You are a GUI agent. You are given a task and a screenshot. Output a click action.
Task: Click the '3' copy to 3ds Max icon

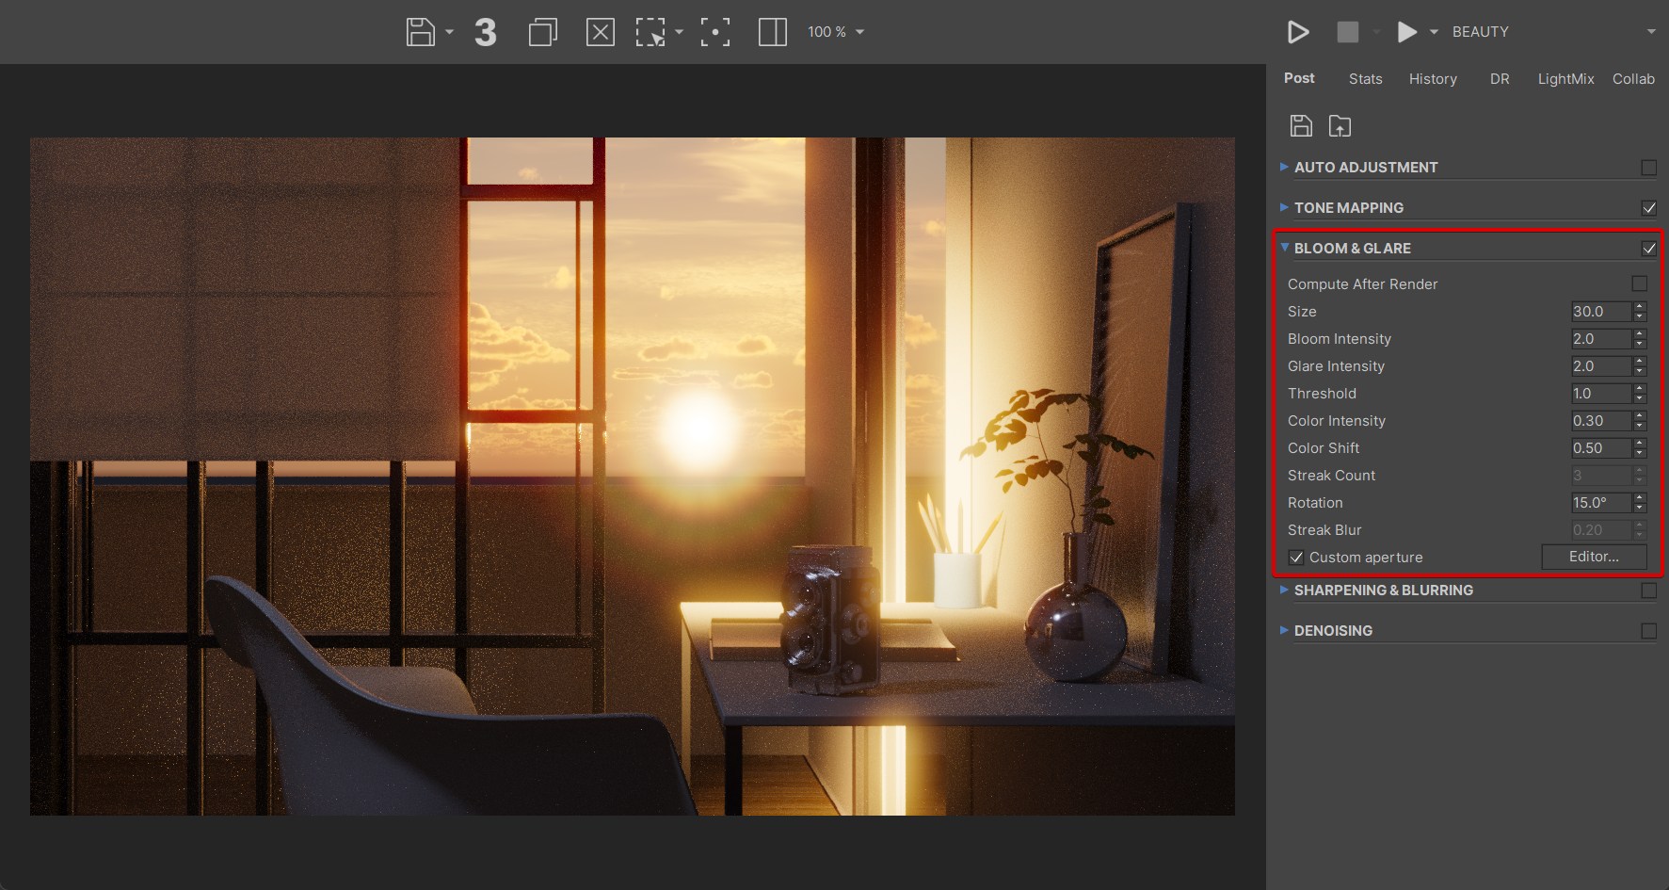pyautogui.click(x=485, y=32)
